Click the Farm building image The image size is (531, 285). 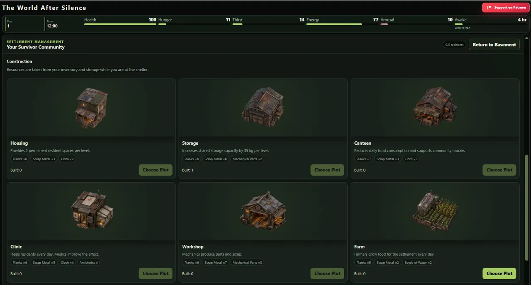[x=436, y=211]
